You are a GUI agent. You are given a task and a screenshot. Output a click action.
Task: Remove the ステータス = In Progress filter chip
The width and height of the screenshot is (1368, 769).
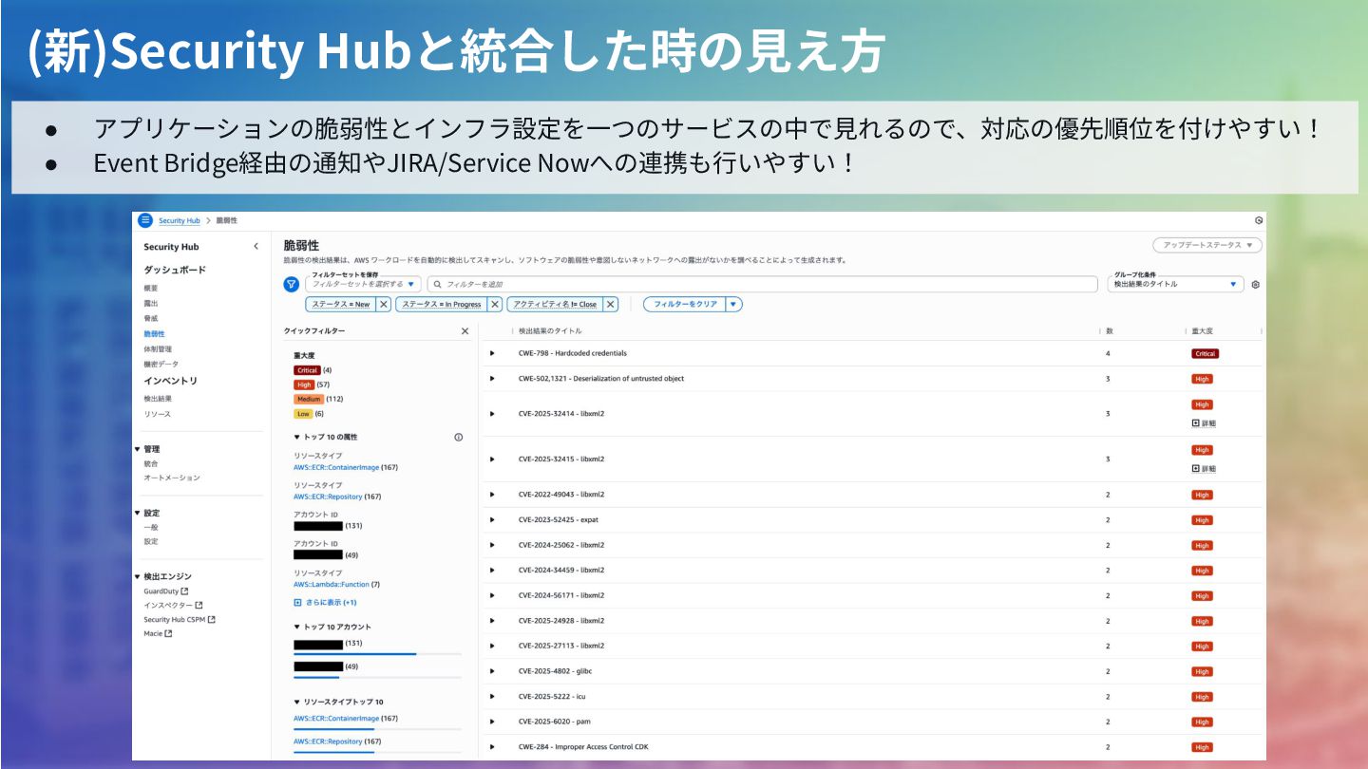click(495, 305)
